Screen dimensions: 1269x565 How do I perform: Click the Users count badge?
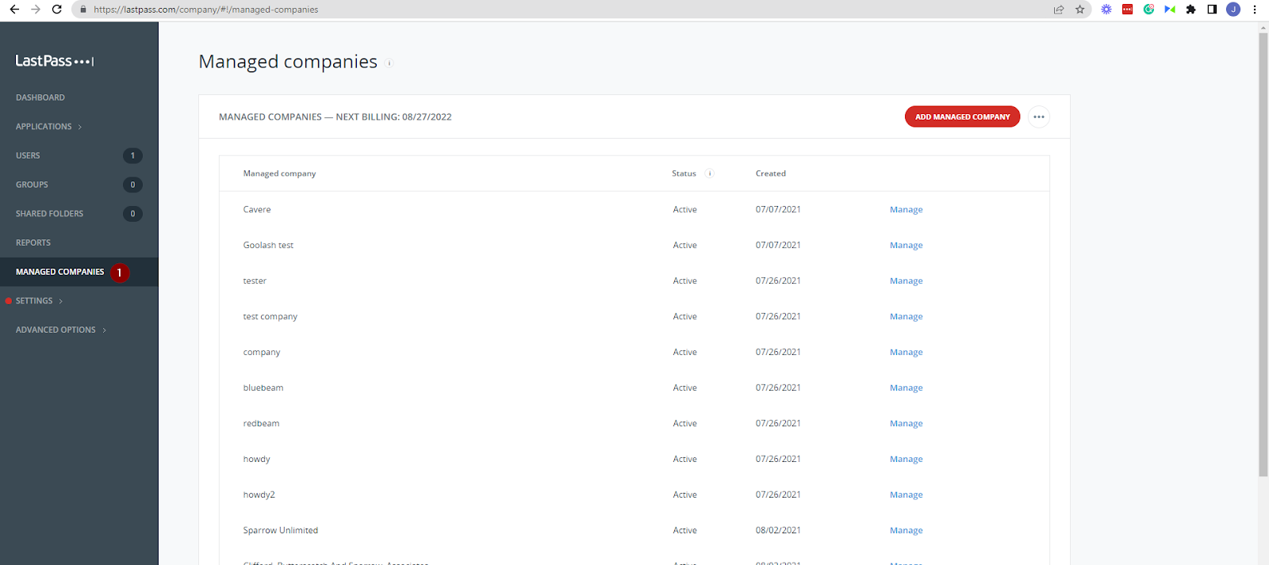point(132,155)
